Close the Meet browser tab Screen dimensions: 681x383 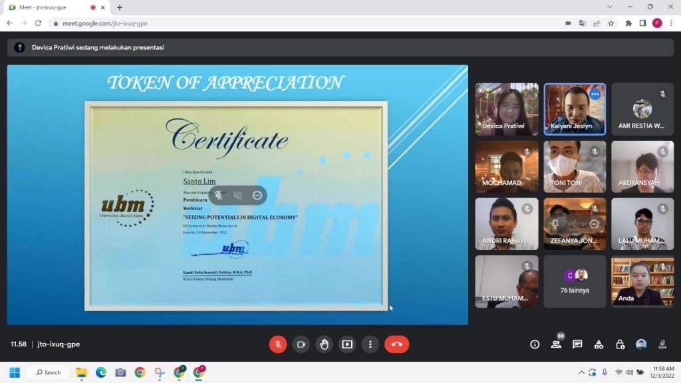[x=103, y=7]
